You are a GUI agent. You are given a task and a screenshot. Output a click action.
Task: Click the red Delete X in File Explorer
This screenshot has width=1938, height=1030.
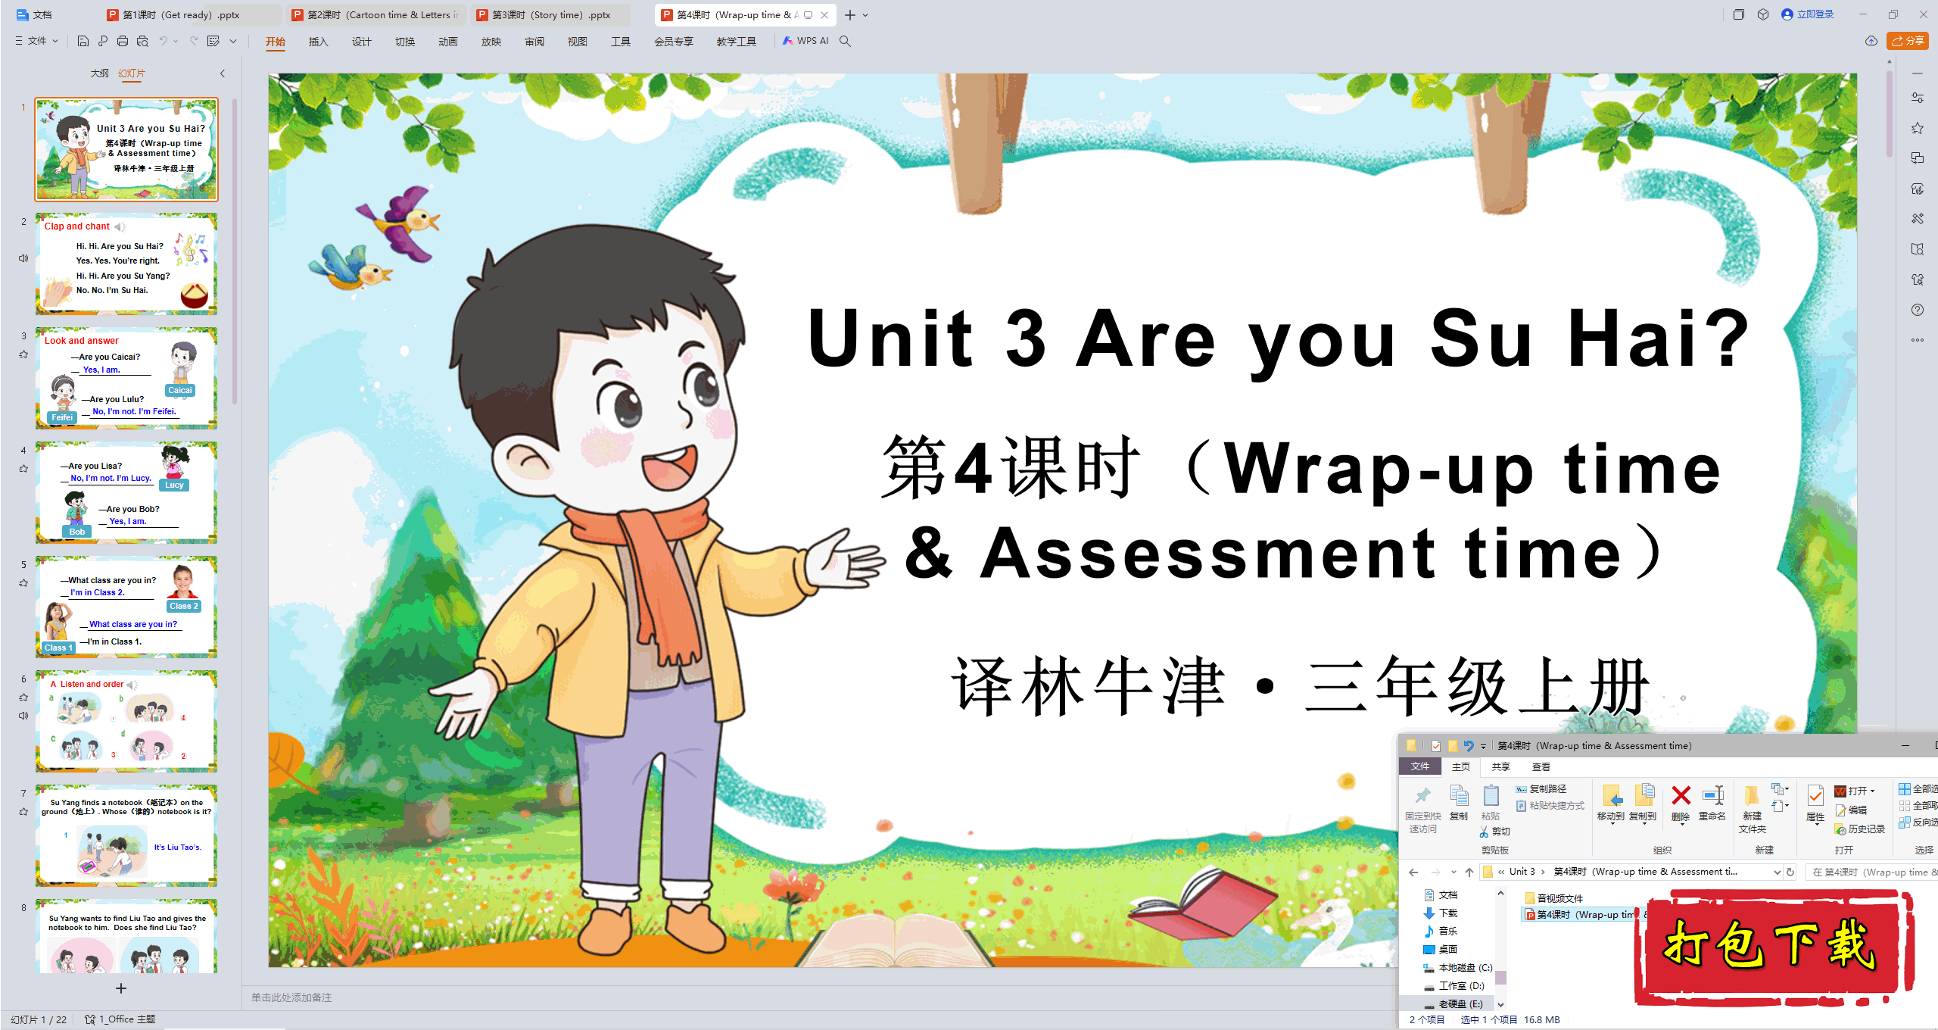click(x=1681, y=795)
